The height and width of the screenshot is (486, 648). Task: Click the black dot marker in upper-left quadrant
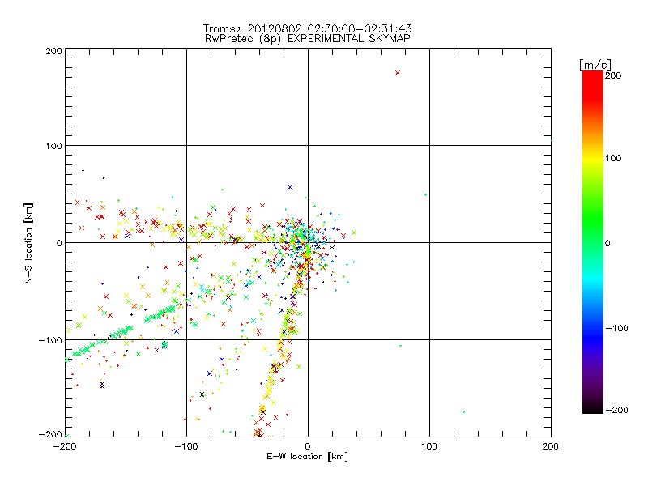[83, 171]
